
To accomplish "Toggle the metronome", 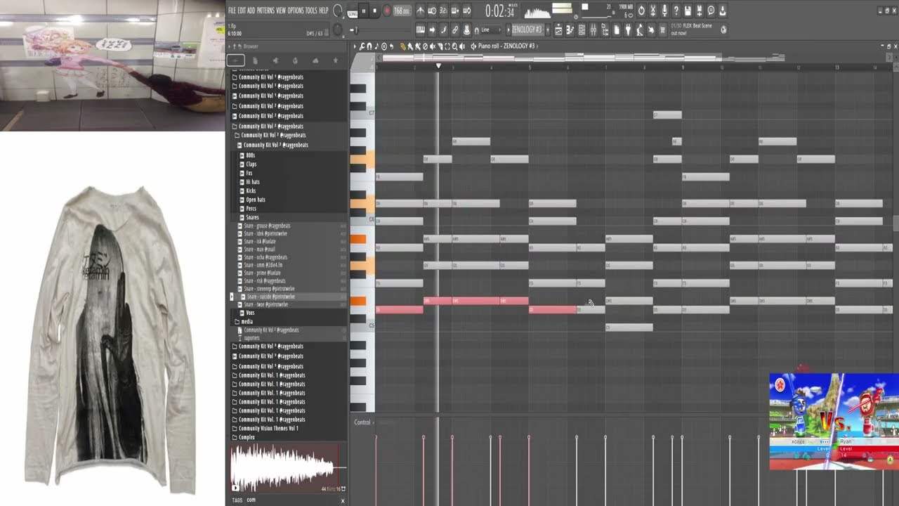I will (419, 11).
